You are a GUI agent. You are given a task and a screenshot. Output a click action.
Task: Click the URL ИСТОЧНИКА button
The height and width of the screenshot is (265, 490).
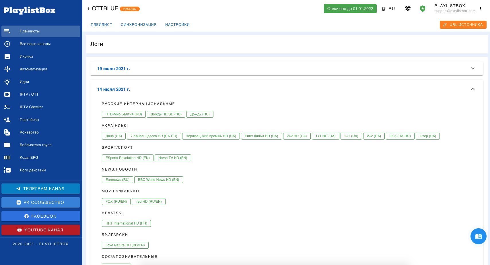coord(463,25)
